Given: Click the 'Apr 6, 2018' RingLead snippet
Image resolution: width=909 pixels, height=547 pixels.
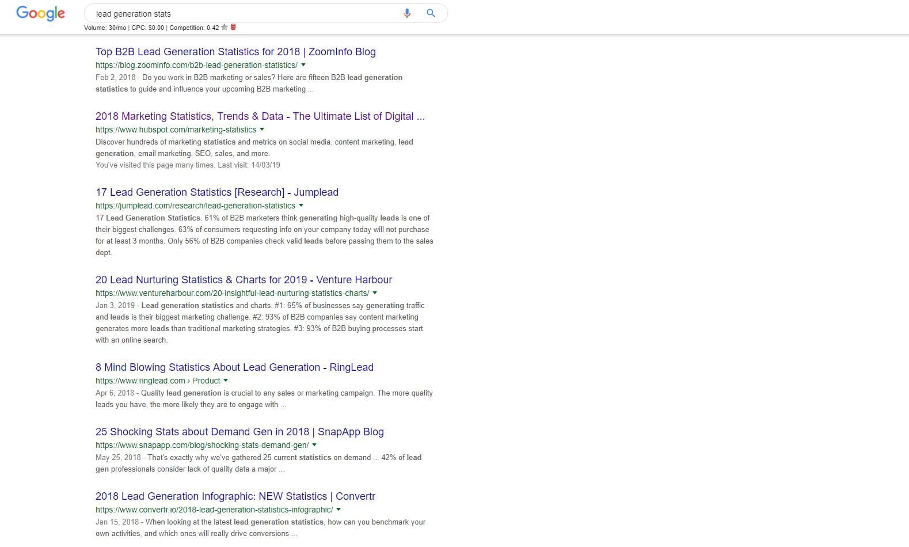Looking at the screenshot, I should tap(264, 398).
